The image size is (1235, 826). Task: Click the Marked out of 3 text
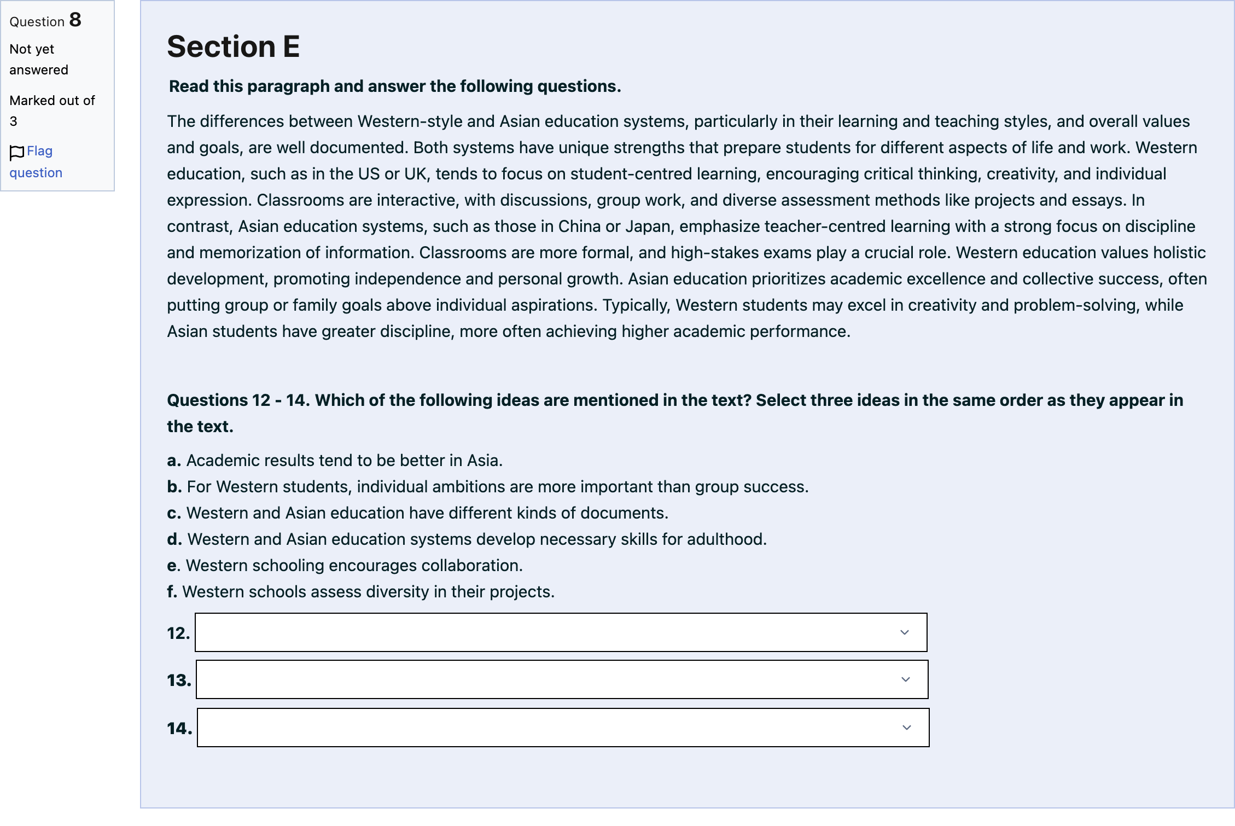[x=53, y=111]
